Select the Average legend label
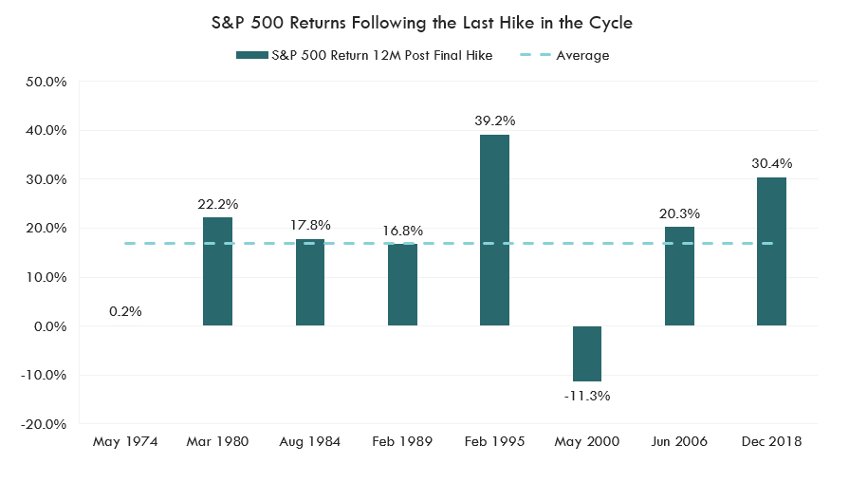This screenshot has height=482, width=849. click(x=582, y=55)
